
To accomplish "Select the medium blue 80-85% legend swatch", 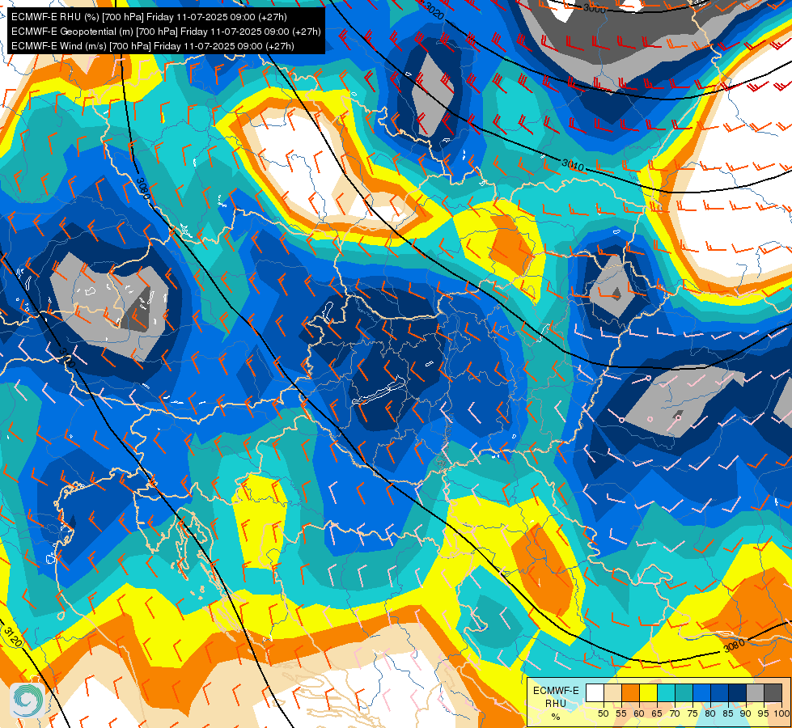I will click(719, 692).
